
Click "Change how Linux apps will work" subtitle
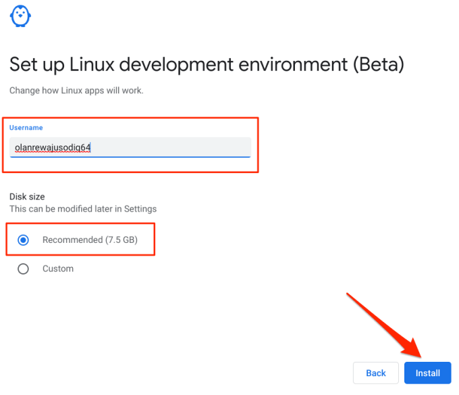[x=76, y=91]
